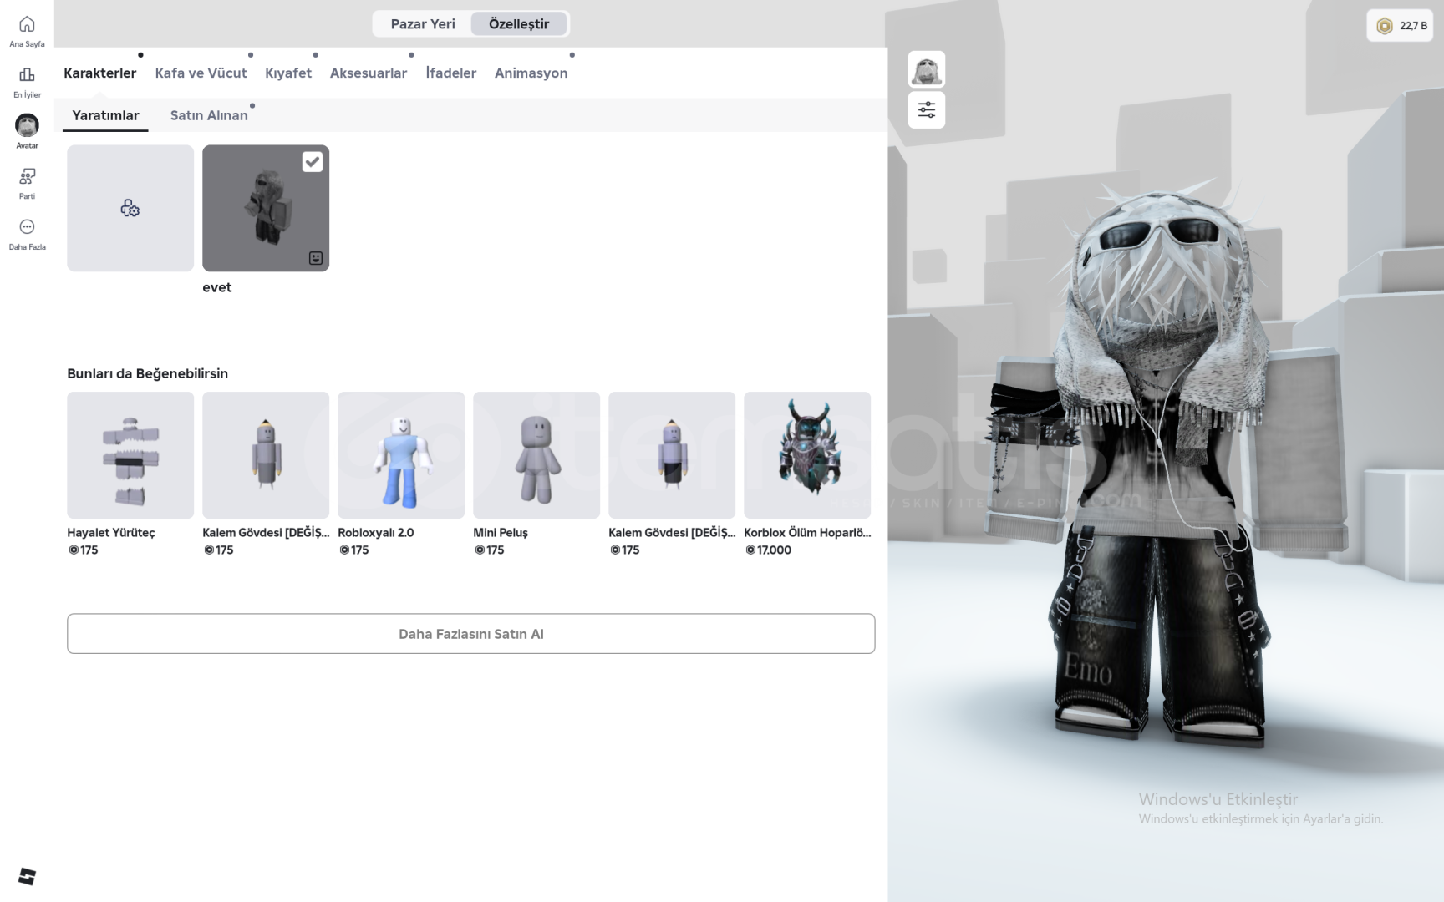This screenshot has height=902, width=1444.
Task: Click the Hayalet Yürüteç item name
Action: [111, 533]
